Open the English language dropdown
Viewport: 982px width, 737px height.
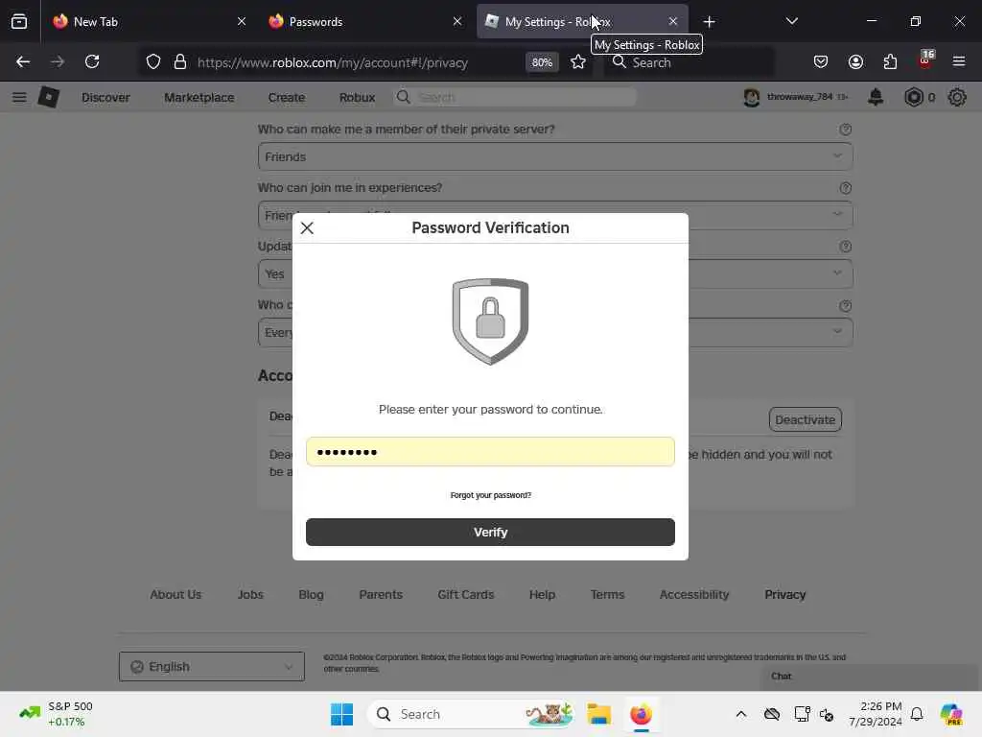pyautogui.click(x=212, y=666)
